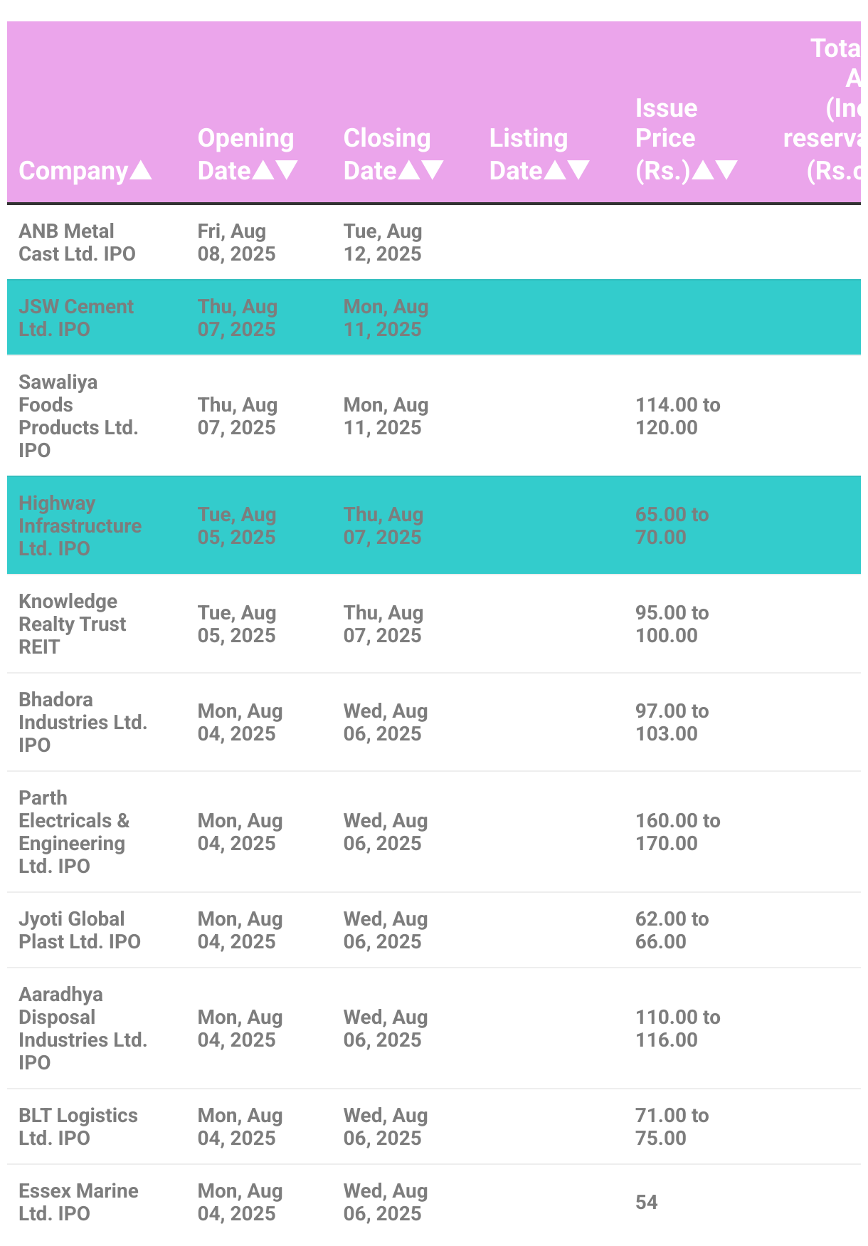The width and height of the screenshot is (868, 1246).
Task: Sort Closing Date ascending up arrow
Action: (409, 170)
